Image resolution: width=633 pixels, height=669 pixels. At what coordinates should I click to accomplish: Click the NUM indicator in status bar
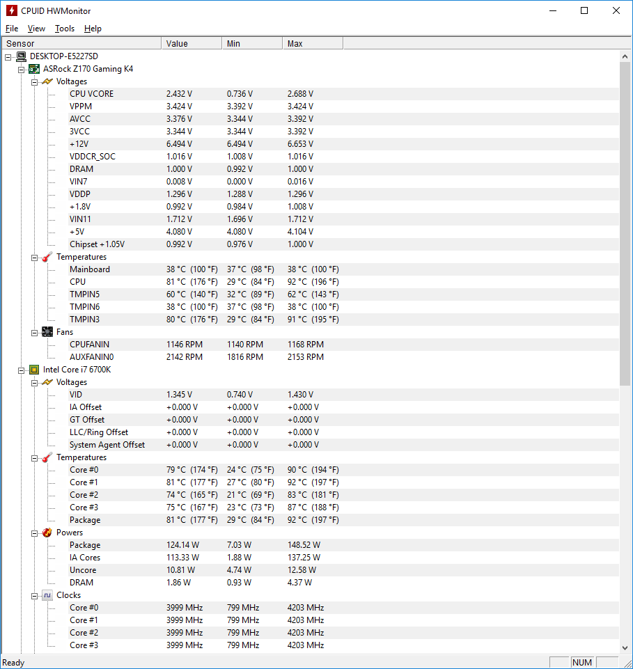[x=582, y=662]
